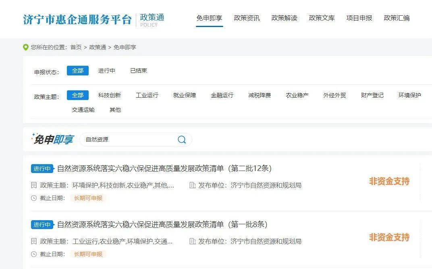
Task: Click the green location pin icon
Action: [26, 48]
